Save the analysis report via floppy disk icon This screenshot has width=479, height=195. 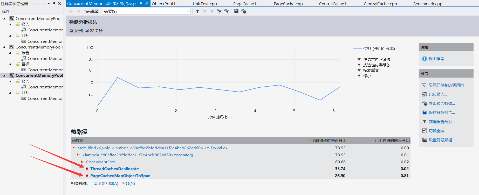coord(236,11)
